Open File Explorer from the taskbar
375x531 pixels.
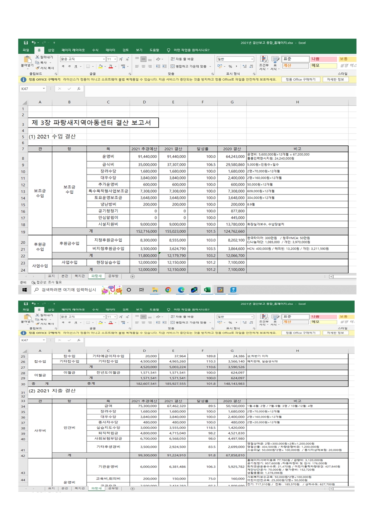155,290
